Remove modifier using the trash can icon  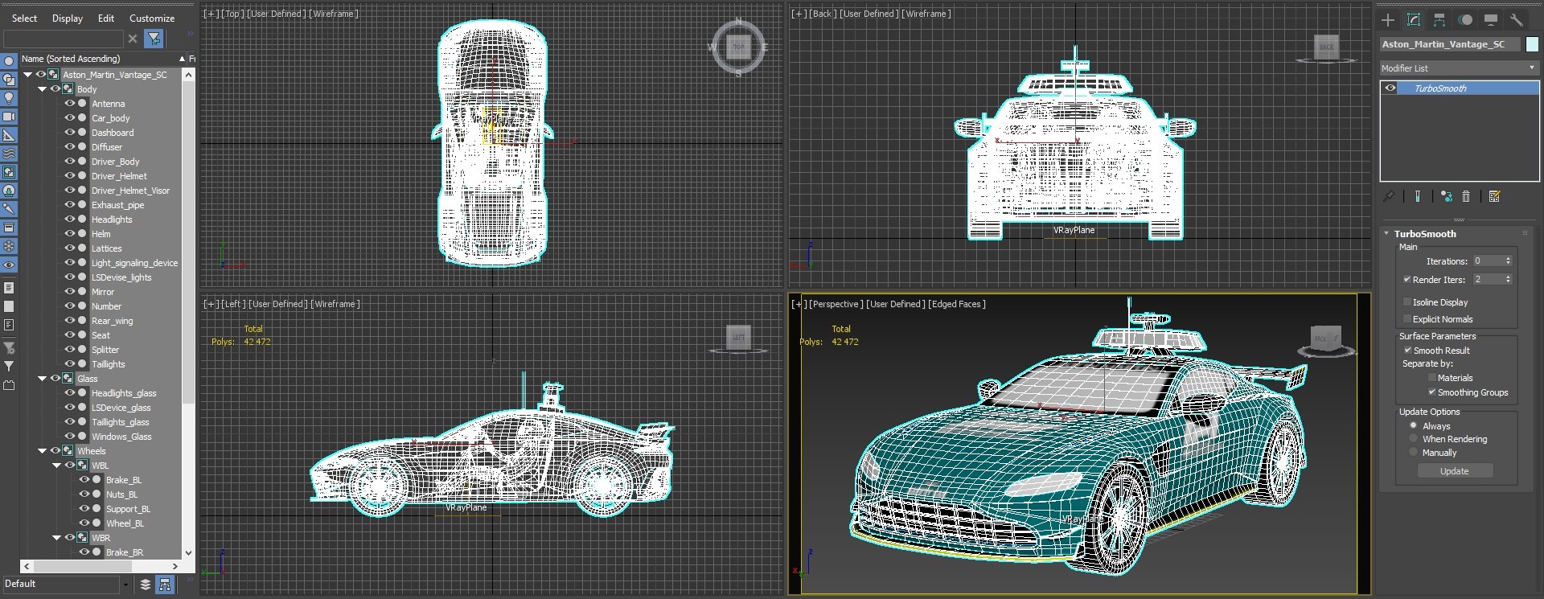pyautogui.click(x=1466, y=196)
